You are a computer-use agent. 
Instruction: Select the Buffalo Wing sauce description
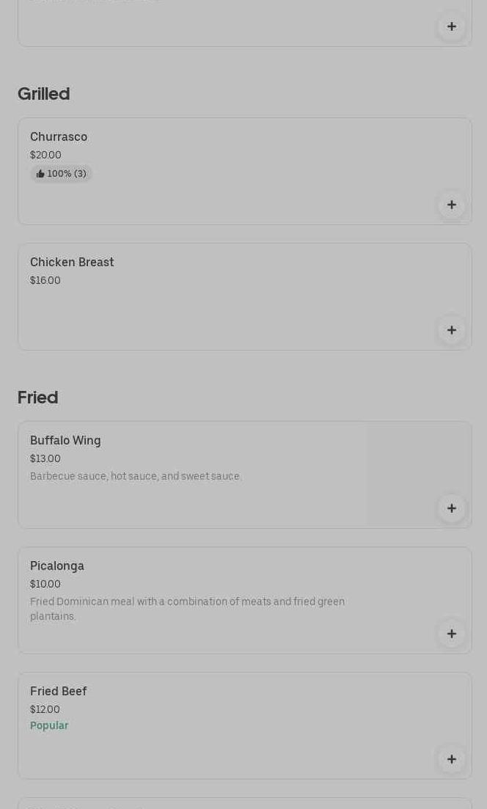[x=136, y=477]
